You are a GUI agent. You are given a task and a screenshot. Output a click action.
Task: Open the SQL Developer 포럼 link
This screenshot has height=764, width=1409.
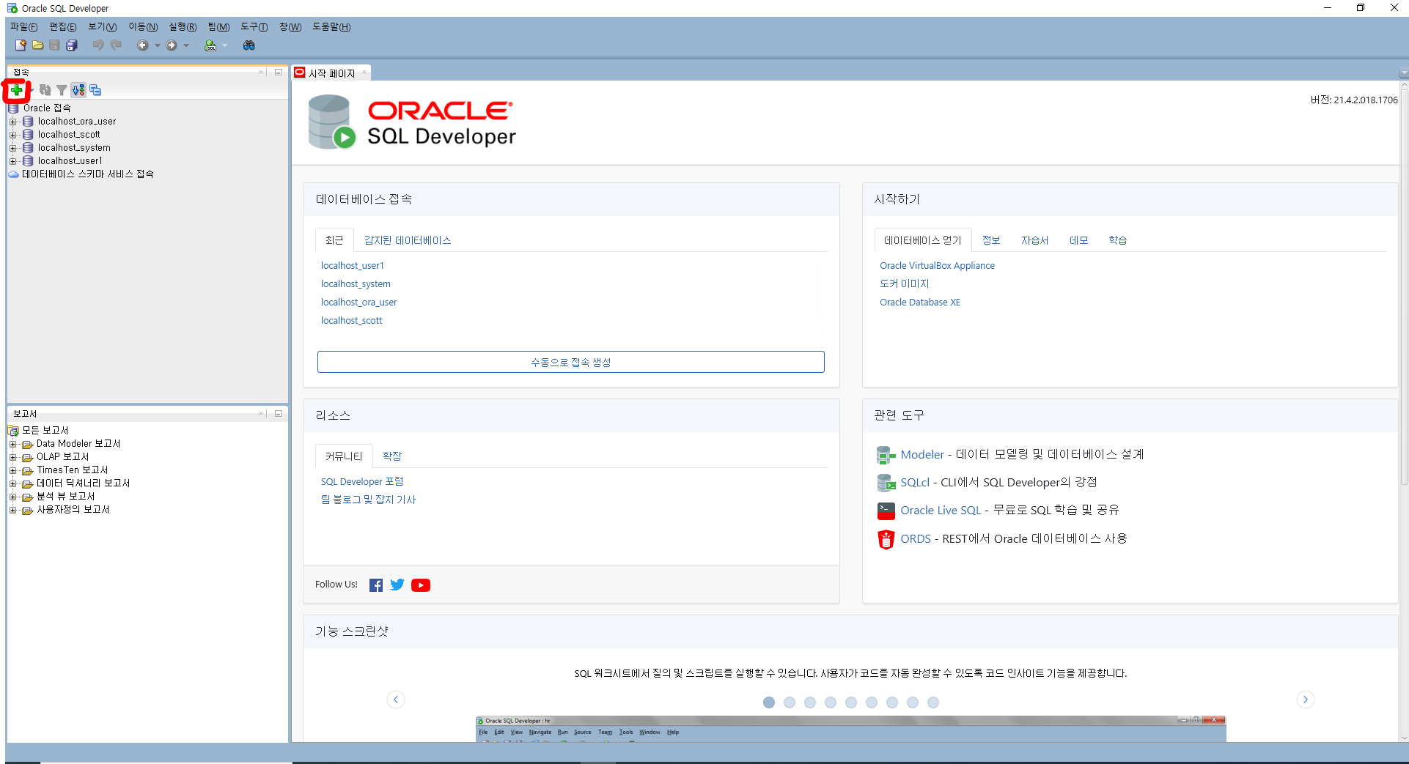[362, 482]
